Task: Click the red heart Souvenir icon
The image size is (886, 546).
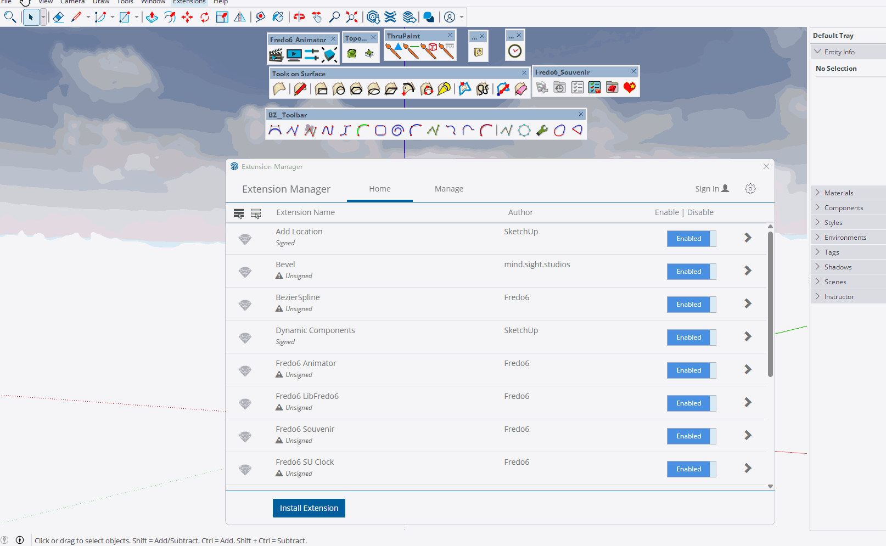Action: pos(630,88)
